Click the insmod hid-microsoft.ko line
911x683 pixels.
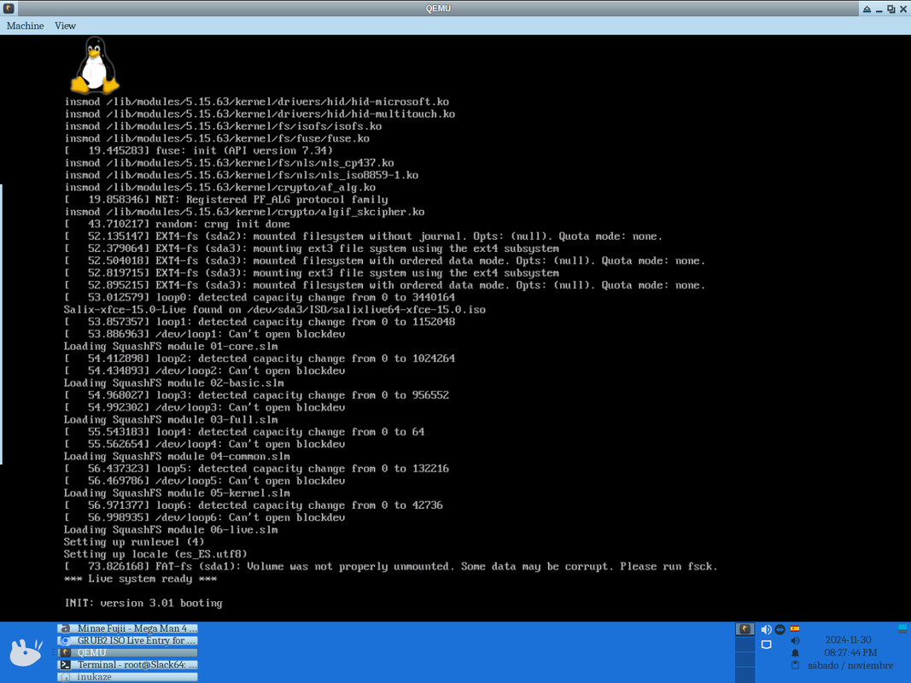pyautogui.click(x=257, y=102)
